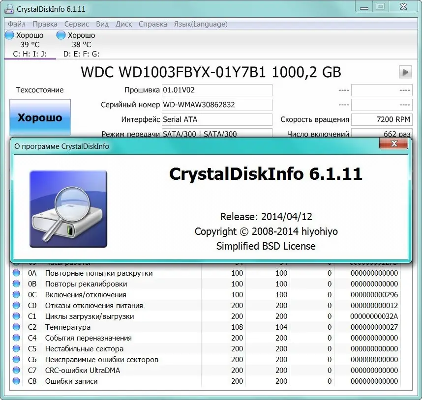Image resolution: width=422 pixels, height=400 pixels.
Task: Click the blue status orb for 39 °C disk
Action: [9, 35]
